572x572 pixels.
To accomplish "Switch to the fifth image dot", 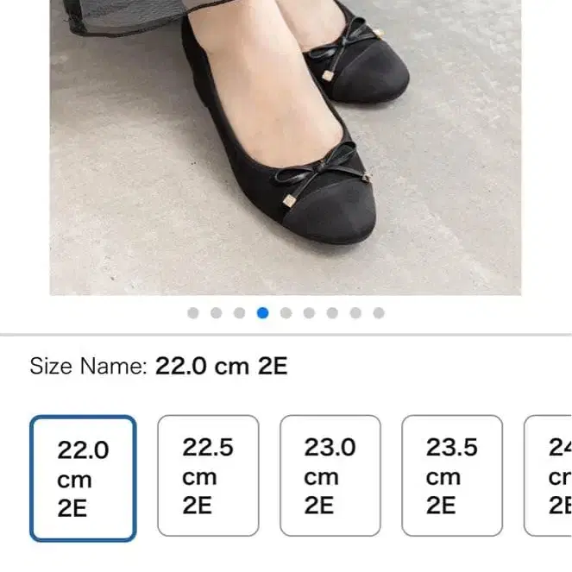I will pos(286,313).
